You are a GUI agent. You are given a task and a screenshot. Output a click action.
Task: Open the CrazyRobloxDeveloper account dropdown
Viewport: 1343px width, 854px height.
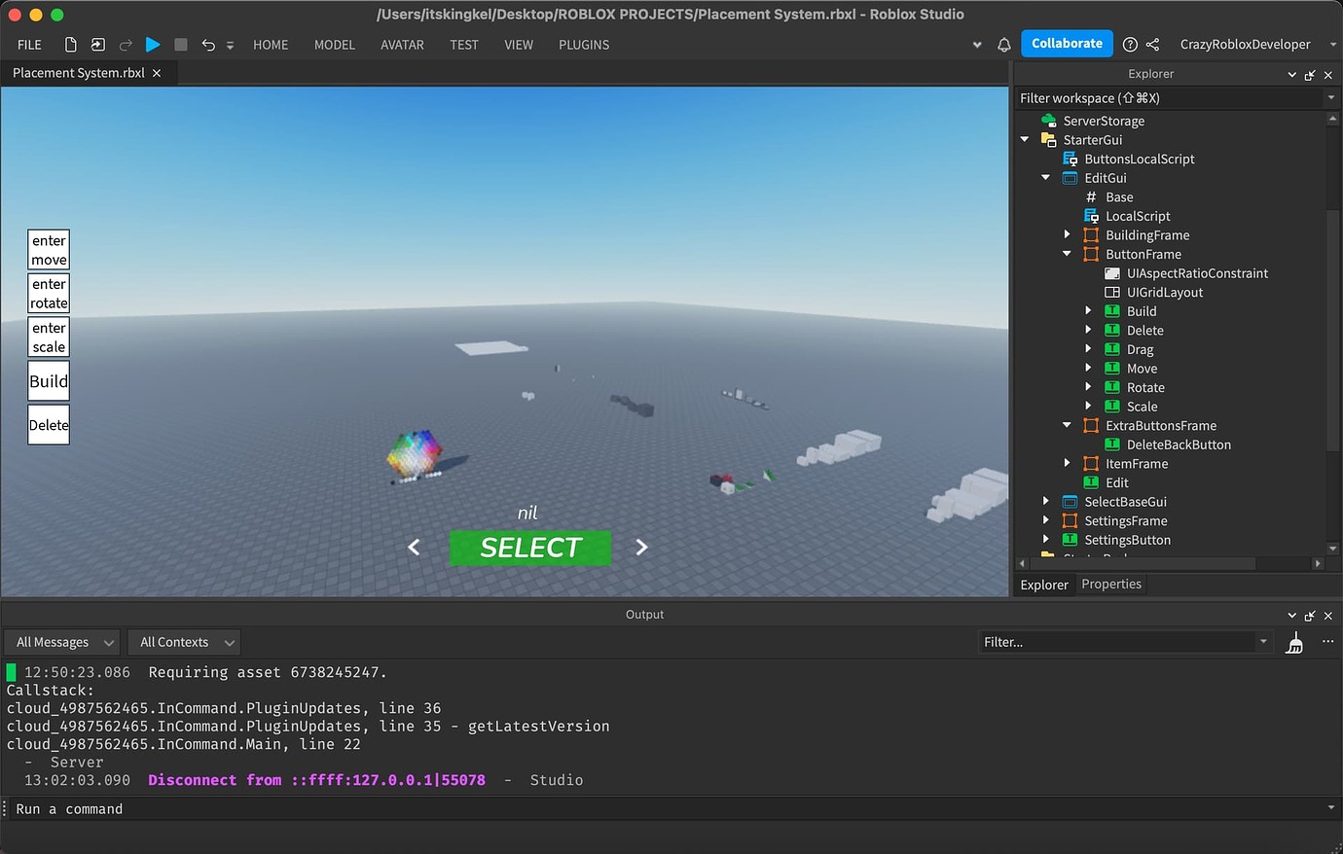[1330, 44]
